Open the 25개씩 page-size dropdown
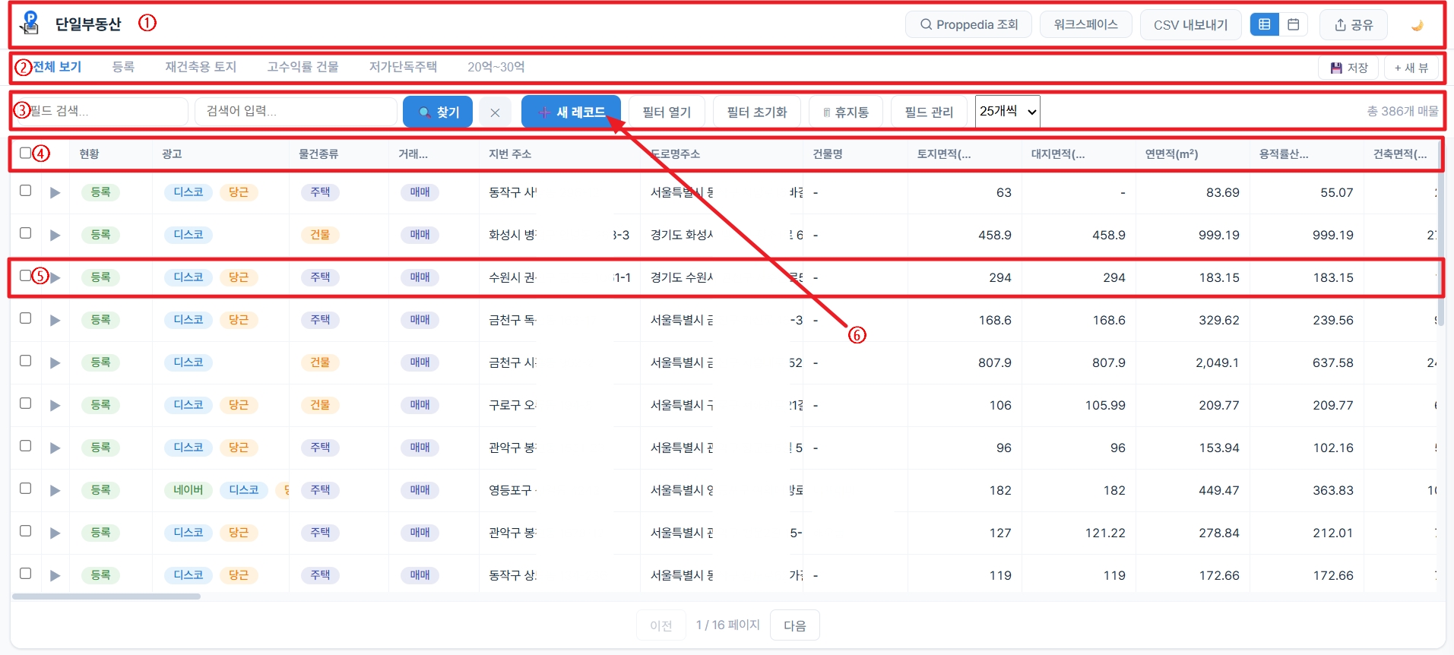Screen dimensions: 1454x655 coord(1008,111)
